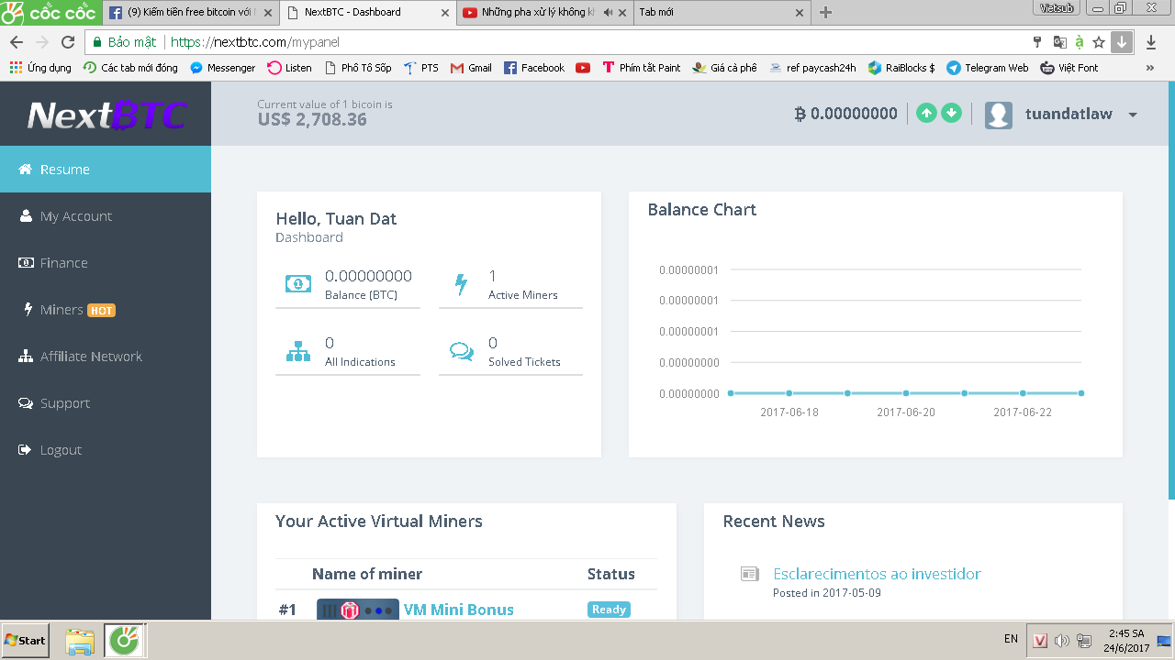
Task: Click the Active Miners lightning icon
Action: [462, 284]
